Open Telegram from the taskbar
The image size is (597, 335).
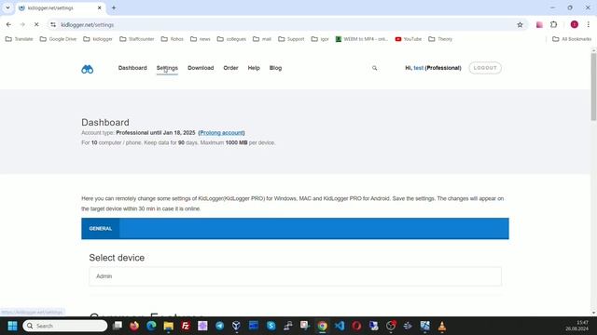220,326
